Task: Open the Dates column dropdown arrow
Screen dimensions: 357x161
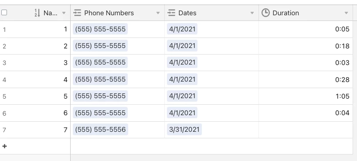Action: pos(252,13)
